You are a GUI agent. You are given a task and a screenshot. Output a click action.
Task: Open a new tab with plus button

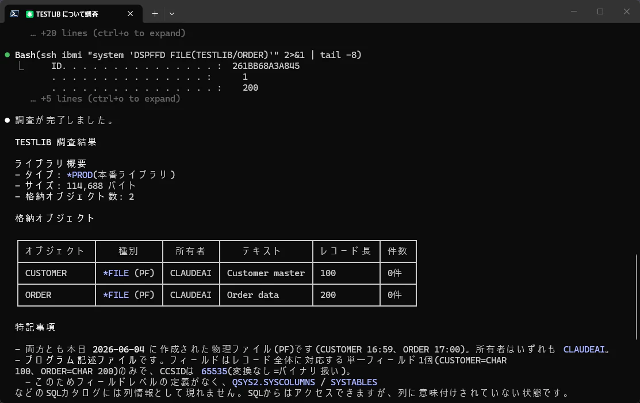click(155, 13)
